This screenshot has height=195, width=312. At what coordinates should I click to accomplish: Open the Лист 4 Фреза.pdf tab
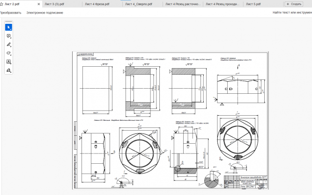(x=97, y=4)
